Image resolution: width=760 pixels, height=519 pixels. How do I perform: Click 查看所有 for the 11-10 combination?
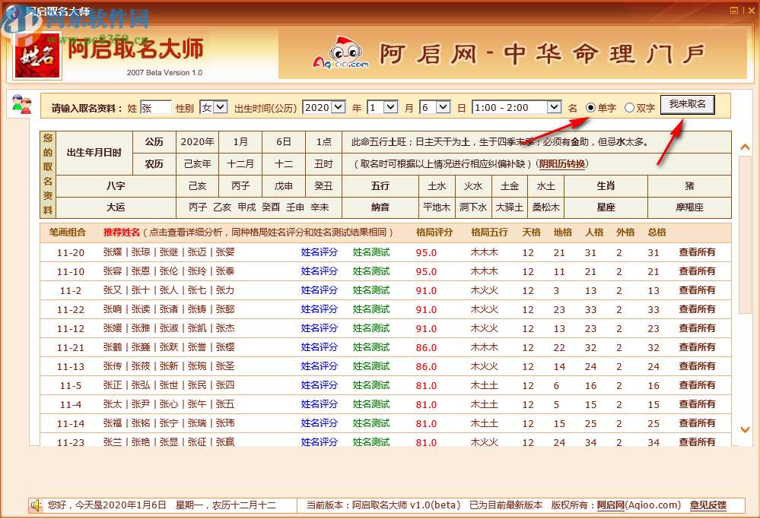click(x=698, y=271)
